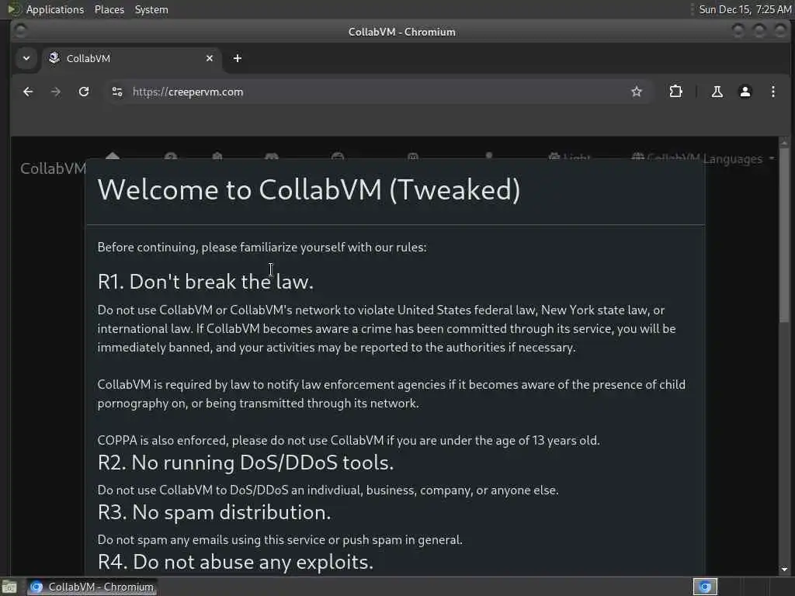Click the scrollbar down arrow

[x=784, y=569]
